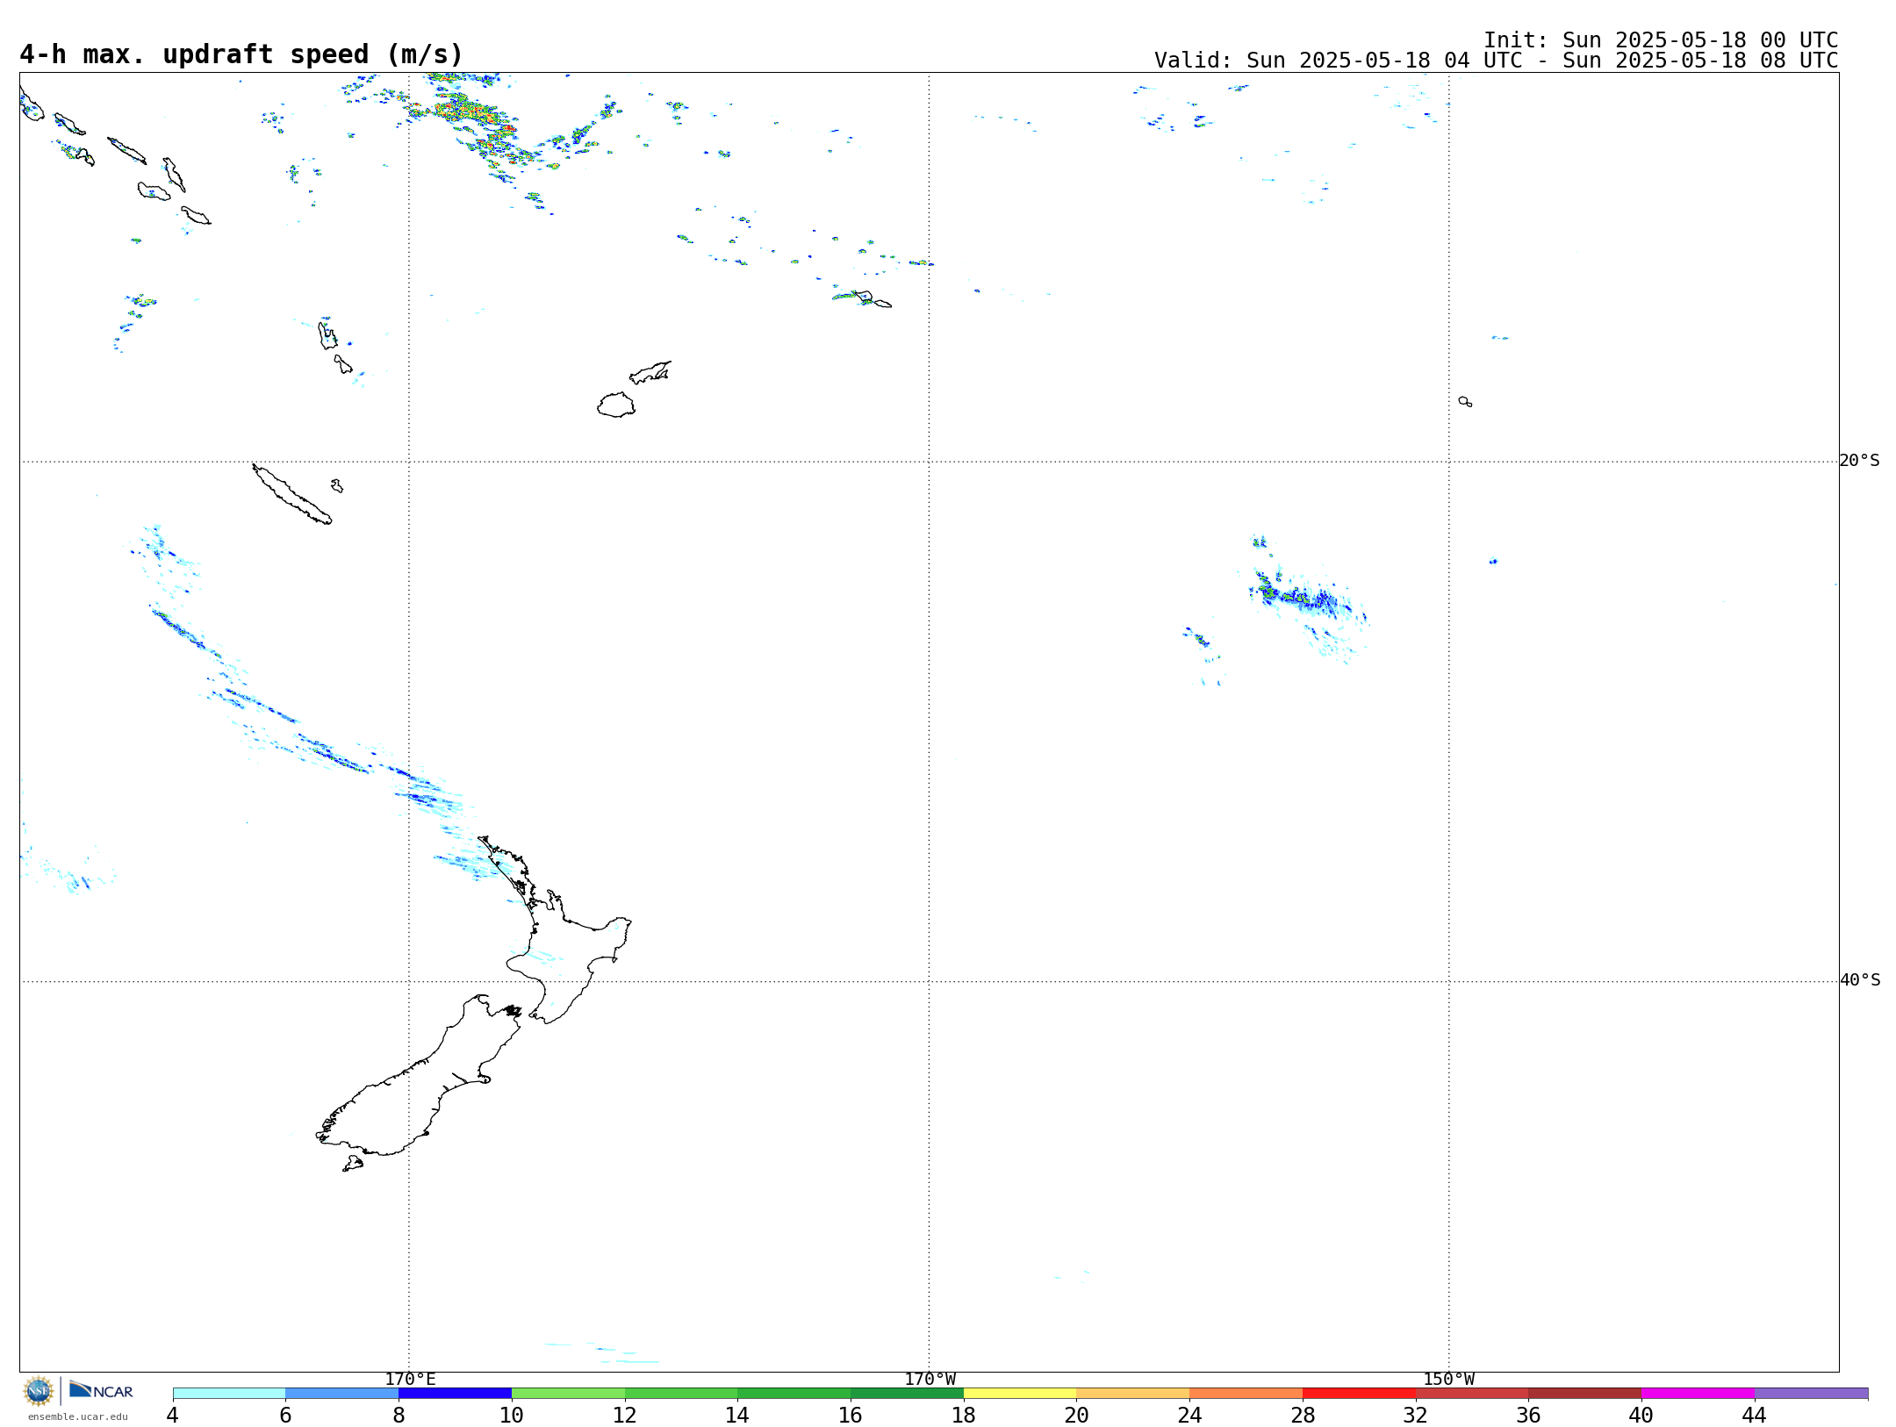Pick the light green 10–12 colorbar swatch
The width and height of the screenshot is (1896, 1427).
pyautogui.click(x=568, y=1394)
